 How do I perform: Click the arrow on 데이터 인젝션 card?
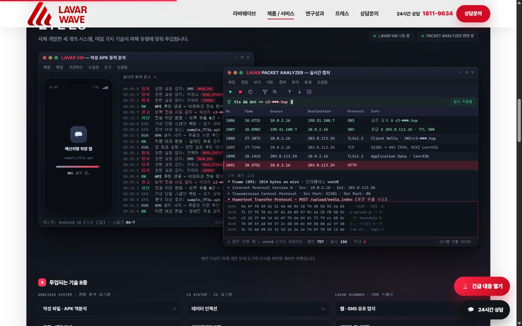coord(323,309)
